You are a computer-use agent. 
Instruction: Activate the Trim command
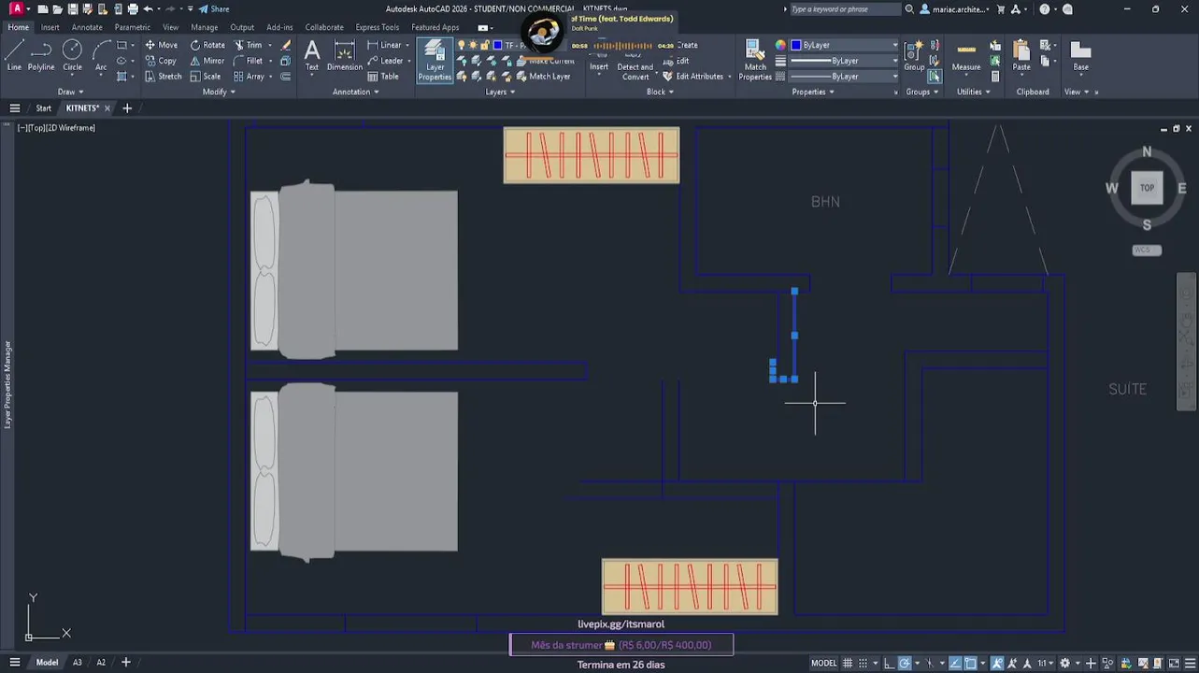pos(248,45)
